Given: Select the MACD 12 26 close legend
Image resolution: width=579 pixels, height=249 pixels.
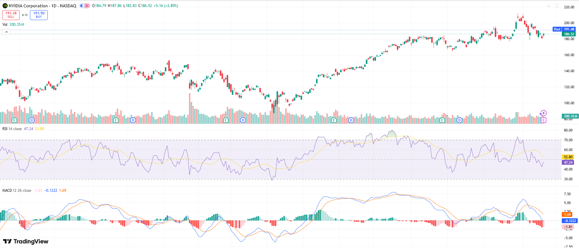Looking at the screenshot, I should tap(17, 190).
